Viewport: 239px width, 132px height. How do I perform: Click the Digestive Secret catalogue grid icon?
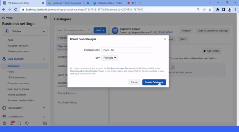(115, 31)
